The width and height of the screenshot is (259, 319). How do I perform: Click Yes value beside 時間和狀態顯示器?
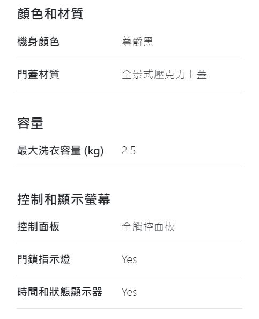click(x=129, y=292)
